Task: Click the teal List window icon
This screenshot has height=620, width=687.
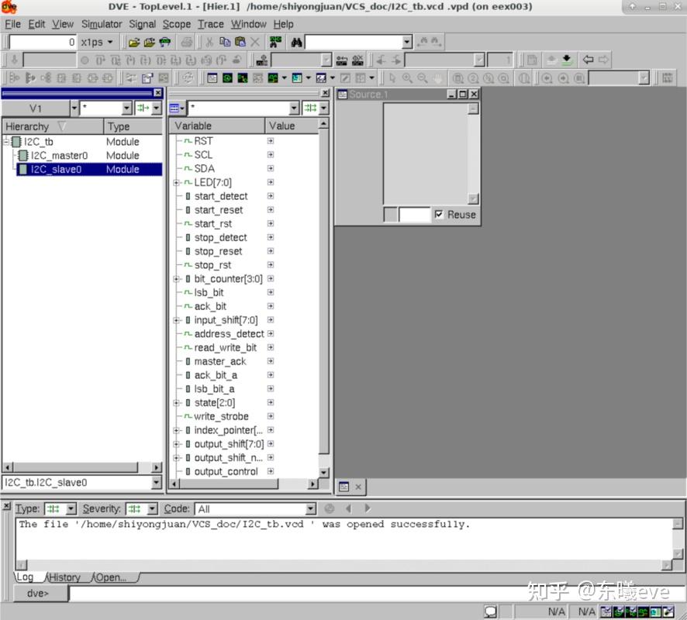Action: point(297,78)
